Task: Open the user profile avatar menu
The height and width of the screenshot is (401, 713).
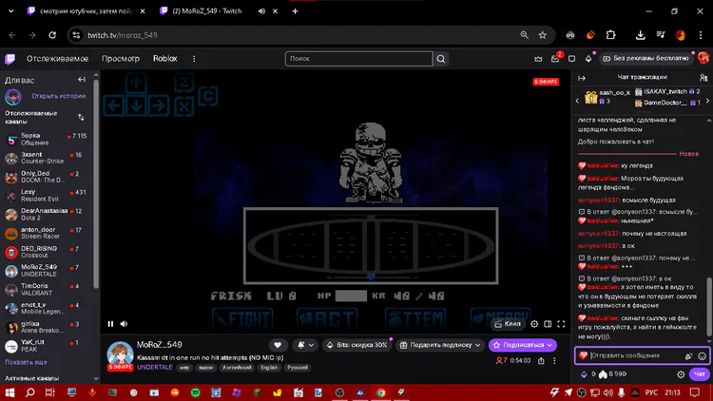Action: point(703,58)
